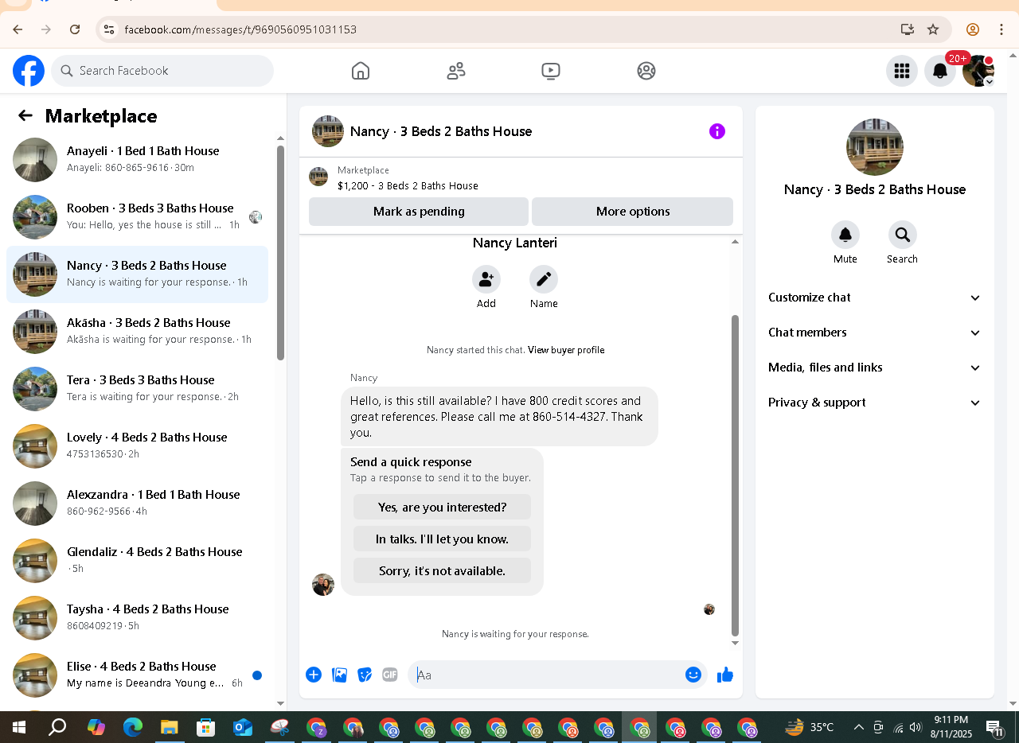
Task: Open the Facebook home logo
Action: (x=29, y=71)
